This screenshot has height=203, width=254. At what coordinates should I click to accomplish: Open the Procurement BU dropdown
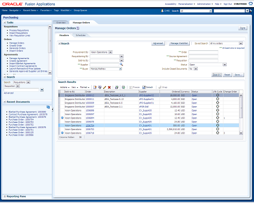[x=110, y=52]
